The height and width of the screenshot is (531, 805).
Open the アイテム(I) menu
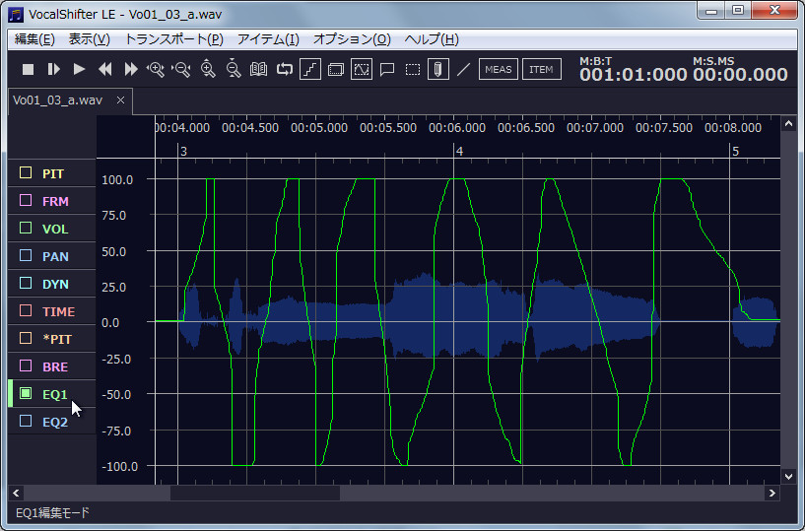coord(268,39)
